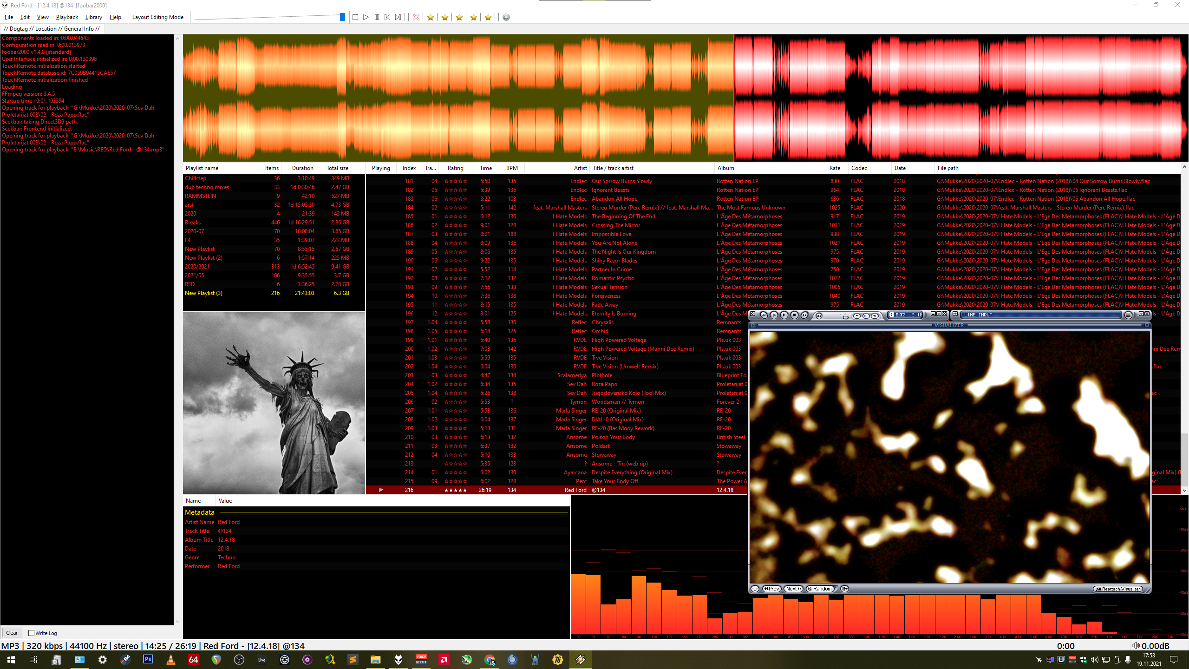The width and height of the screenshot is (1189, 669).
Task: Open the list menu icon beside LINE INPUT
Action: coord(1128,315)
